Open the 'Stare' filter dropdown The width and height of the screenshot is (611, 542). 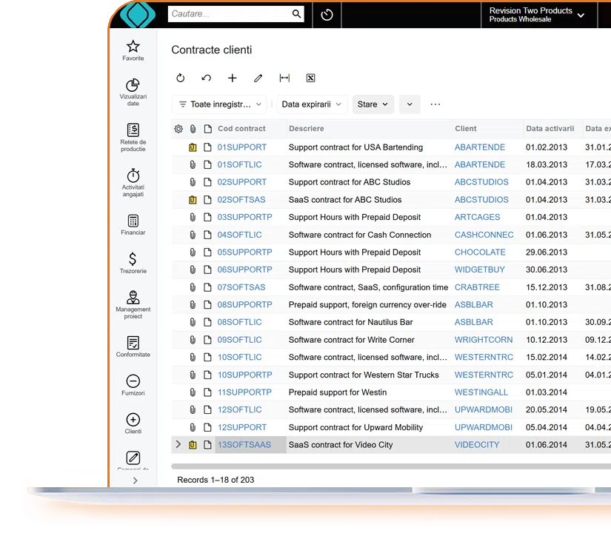click(373, 104)
